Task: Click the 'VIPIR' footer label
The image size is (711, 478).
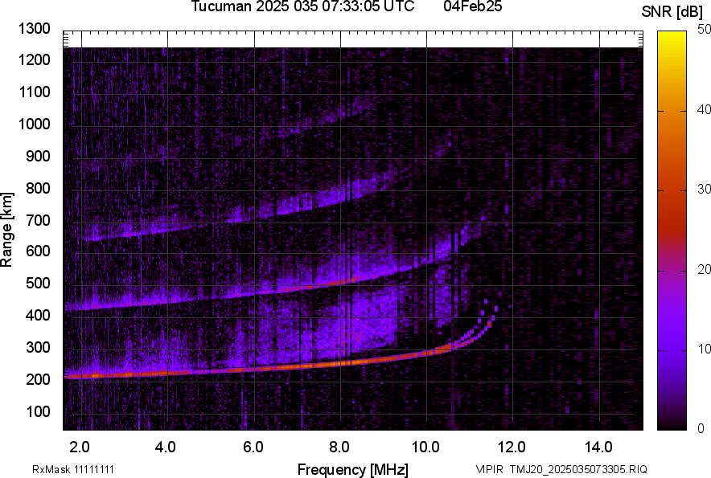Action: coord(489,469)
